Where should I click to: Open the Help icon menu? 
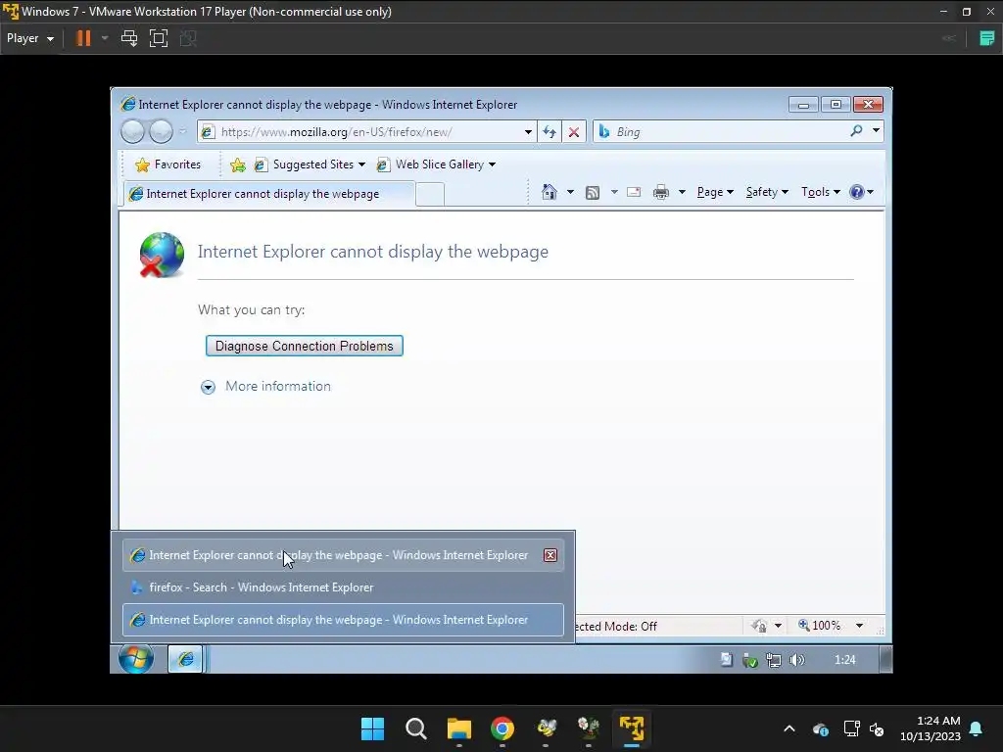click(861, 192)
